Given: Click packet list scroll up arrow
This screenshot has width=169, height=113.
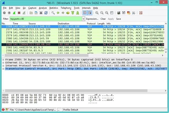Looking at the screenshot, I should [166, 24].
